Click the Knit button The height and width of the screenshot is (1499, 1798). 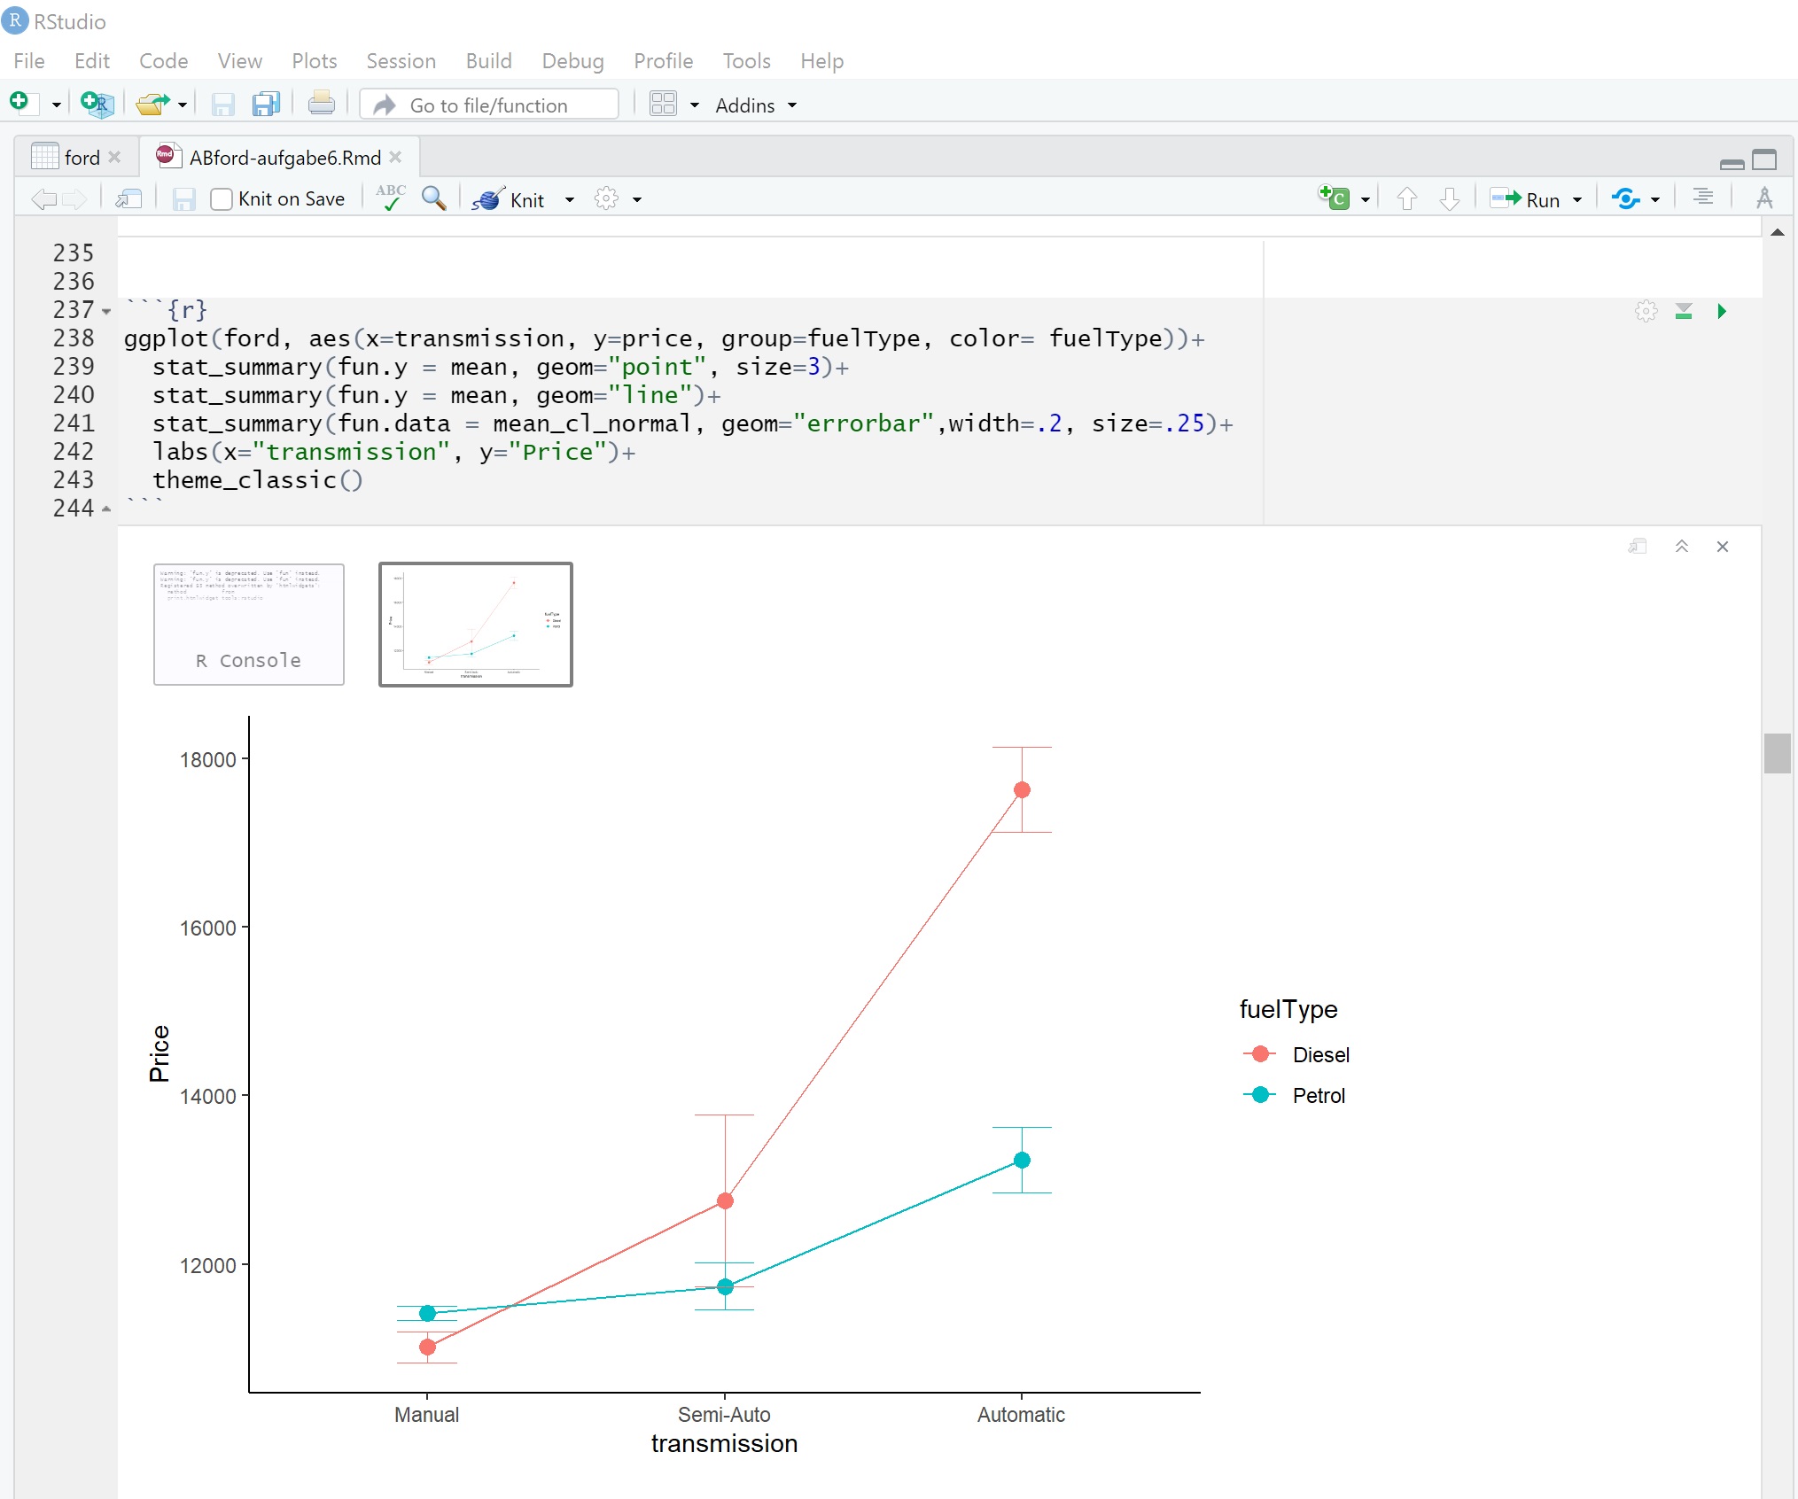(509, 199)
